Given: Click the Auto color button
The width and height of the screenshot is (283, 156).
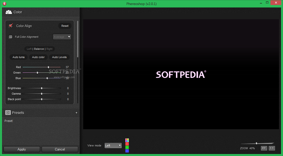Looking at the screenshot, I should [38, 57].
